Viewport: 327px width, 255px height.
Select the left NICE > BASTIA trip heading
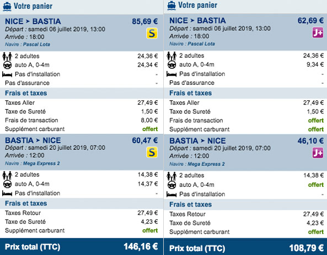(x=33, y=21)
